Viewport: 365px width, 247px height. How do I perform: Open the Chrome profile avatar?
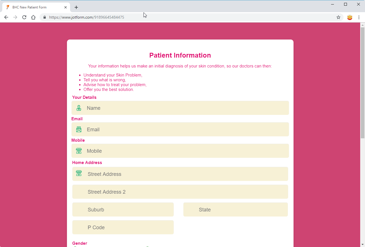pyautogui.click(x=349, y=17)
